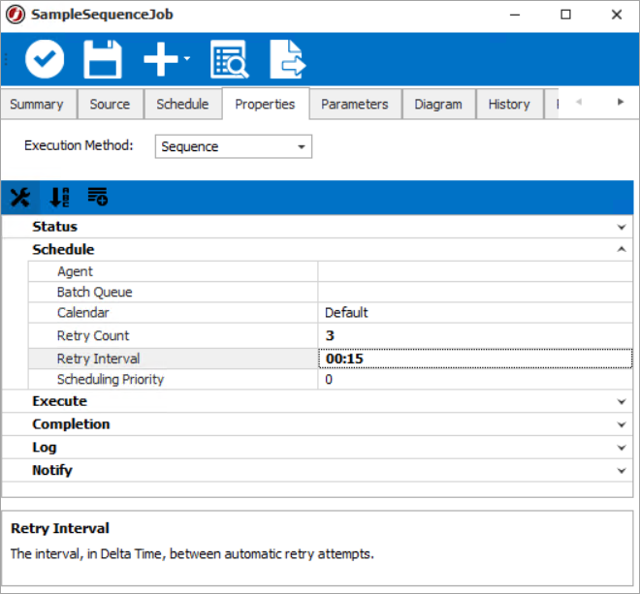
Task: Expand the Execute section chevron
Action: [x=622, y=401]
